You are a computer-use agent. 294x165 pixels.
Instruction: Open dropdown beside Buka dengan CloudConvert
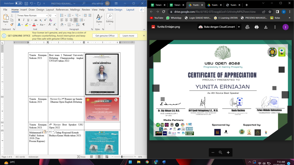[239, 27]
